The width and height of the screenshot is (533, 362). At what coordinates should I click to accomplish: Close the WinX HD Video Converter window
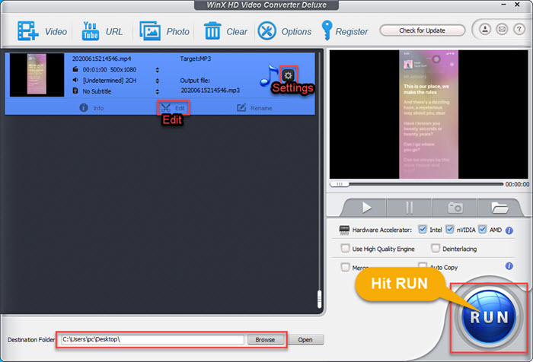[x=517, y=5]
